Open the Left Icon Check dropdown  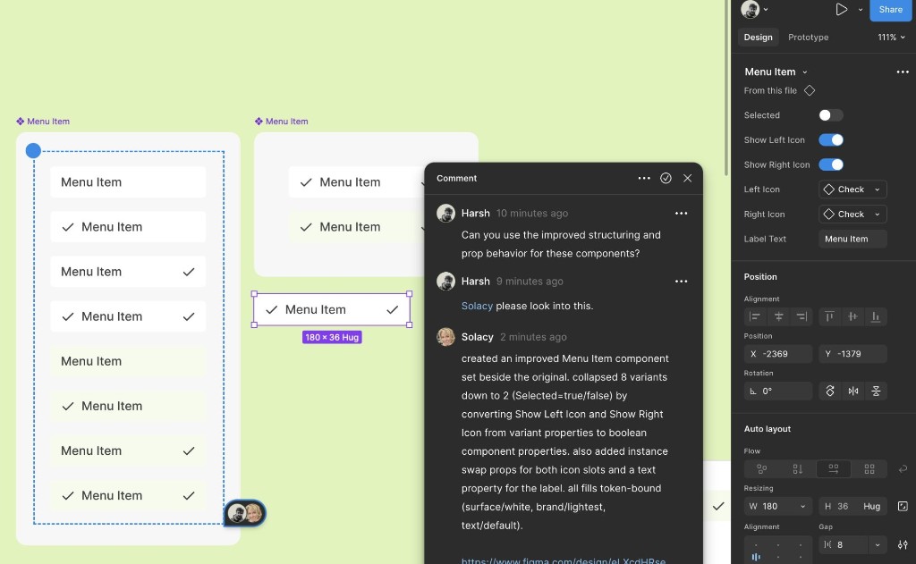coord(852,189)
